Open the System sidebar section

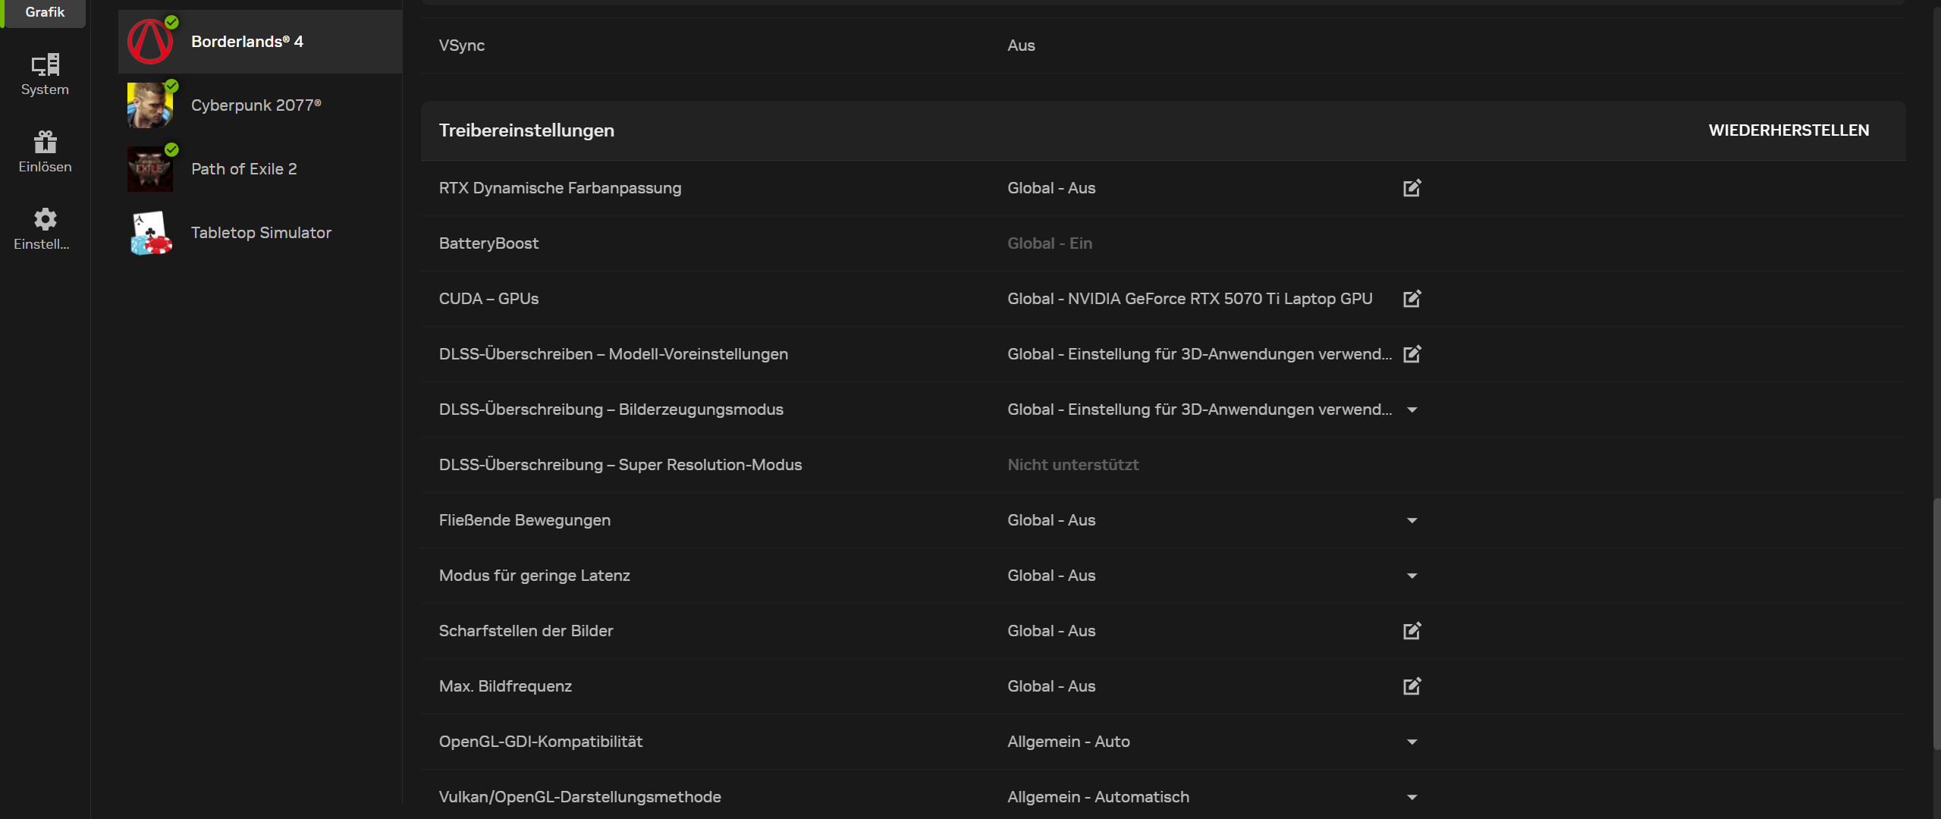pyautogui.click(x=45, y=74)
